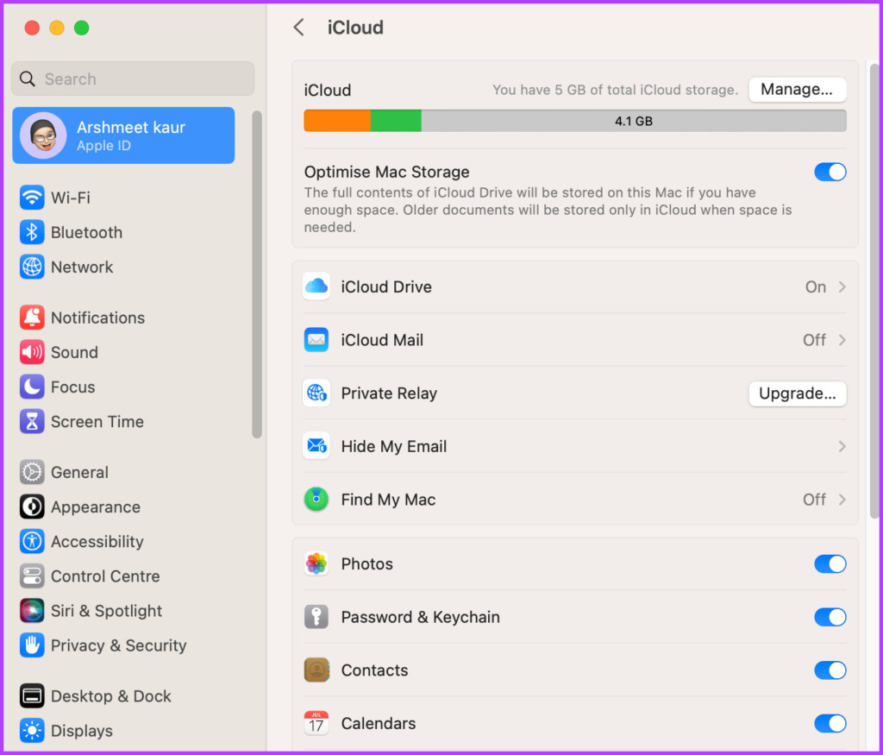Expand iCloud Drive settings chevron
Image resolution: width=883 pixels, height=755 pixels.
pos(842,286)
